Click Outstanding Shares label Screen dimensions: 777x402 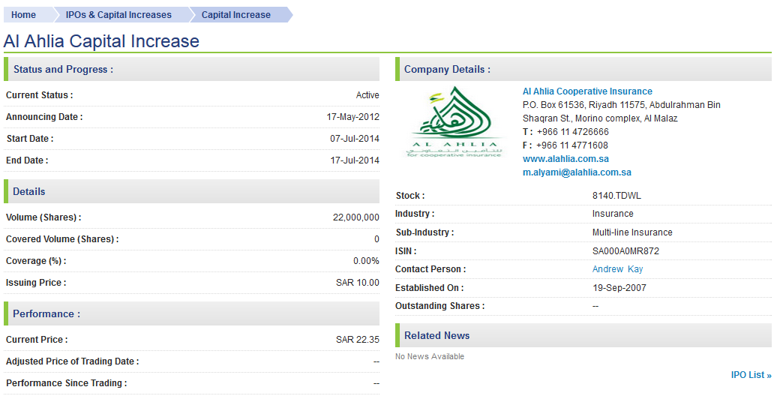pyautogui.click(x=439, y=306)
